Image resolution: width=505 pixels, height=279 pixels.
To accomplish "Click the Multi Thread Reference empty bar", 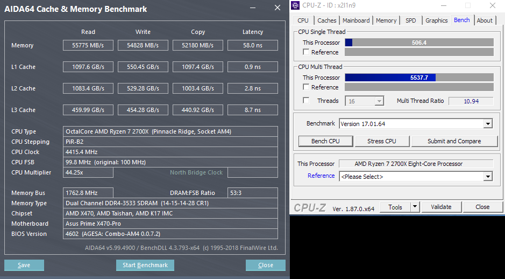I will [419, 87].
